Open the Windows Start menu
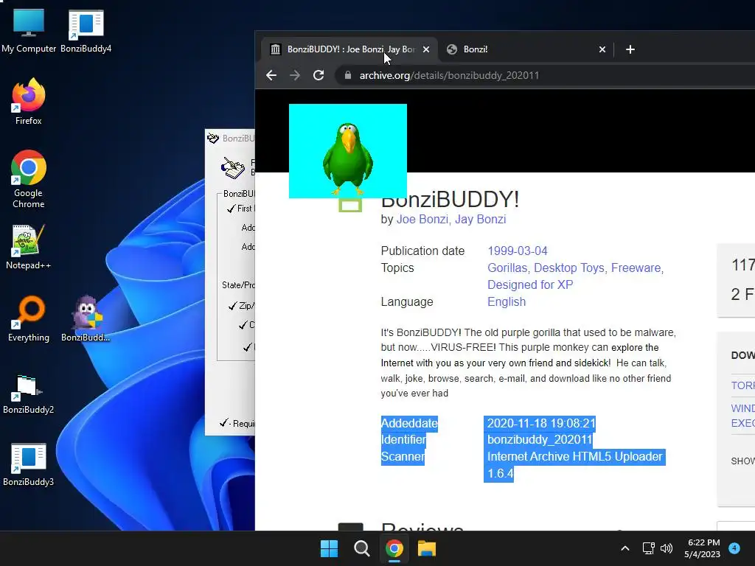The height and width of the screenshot is (566, 755). coord(330,548)
